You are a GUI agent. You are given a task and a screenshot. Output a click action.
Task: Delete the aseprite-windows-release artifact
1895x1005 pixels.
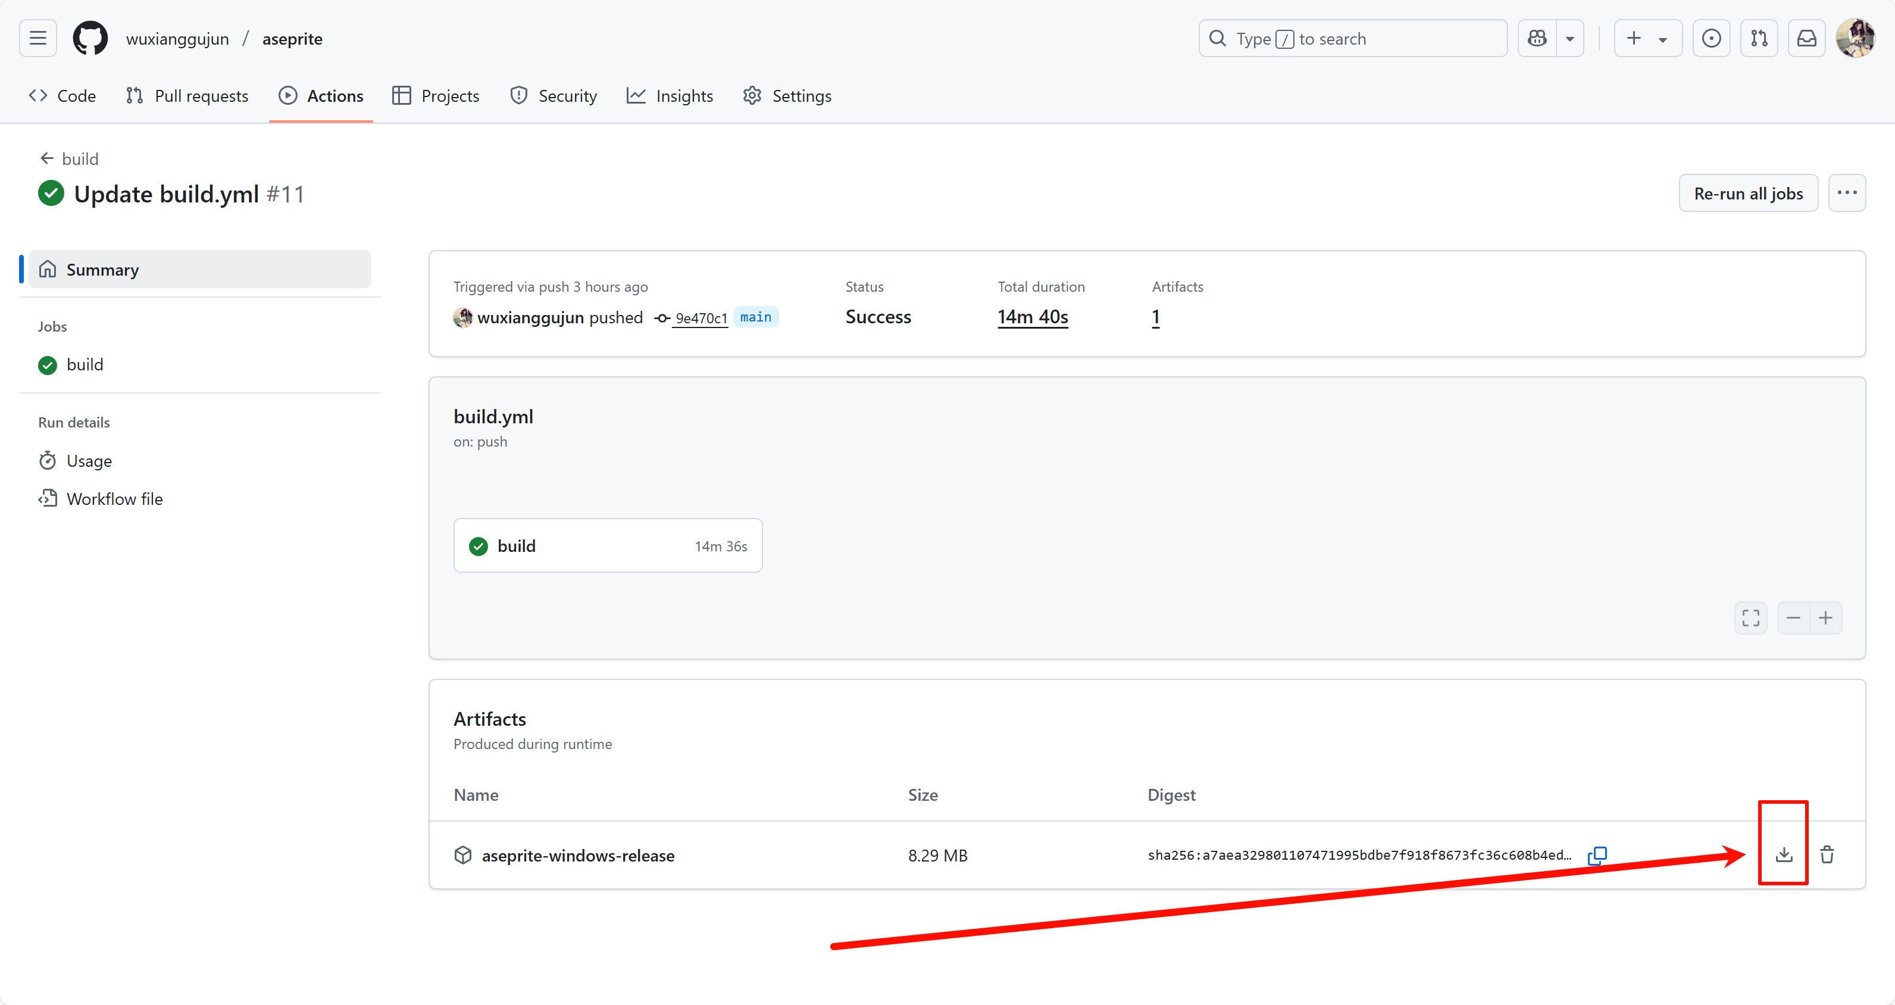(1827, 854)
